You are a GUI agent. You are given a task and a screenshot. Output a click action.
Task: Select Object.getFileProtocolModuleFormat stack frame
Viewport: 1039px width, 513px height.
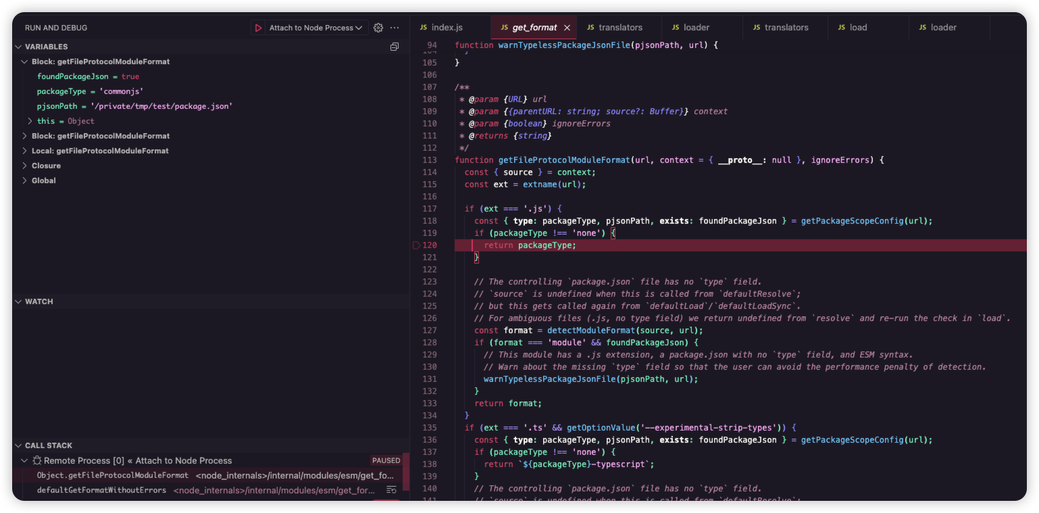(208, 475)
